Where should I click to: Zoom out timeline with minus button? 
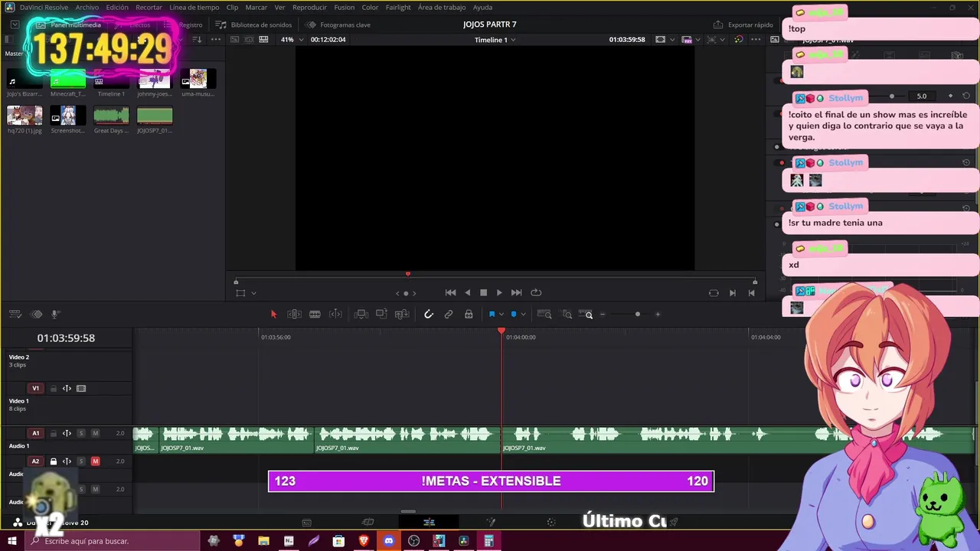point(603,315)
